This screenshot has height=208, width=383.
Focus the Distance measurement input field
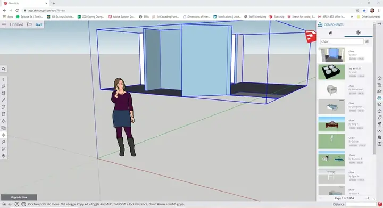point(360,204)
